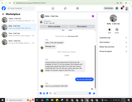Open Elena - 2 bd 2 ba conversation
The height and width of the screenshot is (102, 132).
coord(18,42)
